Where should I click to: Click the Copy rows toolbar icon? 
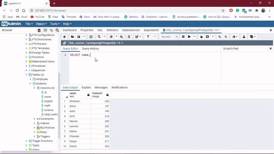(111, 37)
